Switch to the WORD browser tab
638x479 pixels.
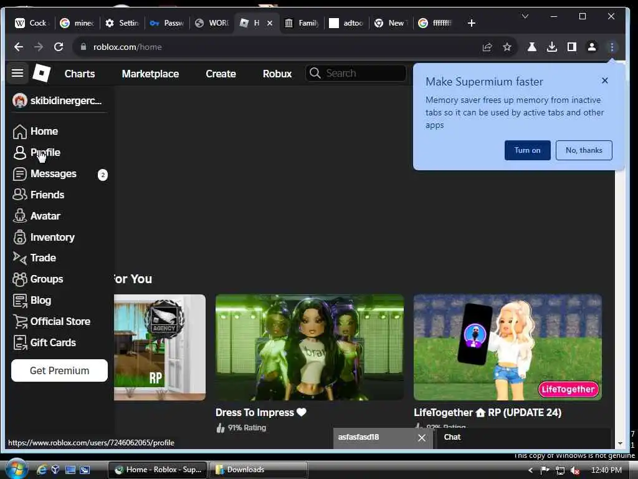coord(212,23)
